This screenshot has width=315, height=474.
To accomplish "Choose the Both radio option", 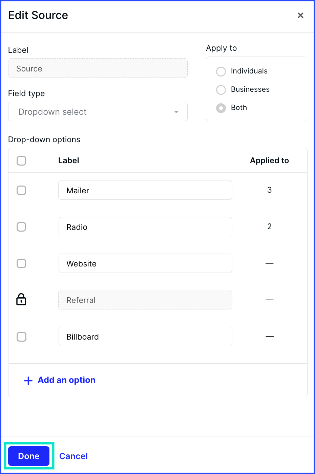I will coord(221,108).
